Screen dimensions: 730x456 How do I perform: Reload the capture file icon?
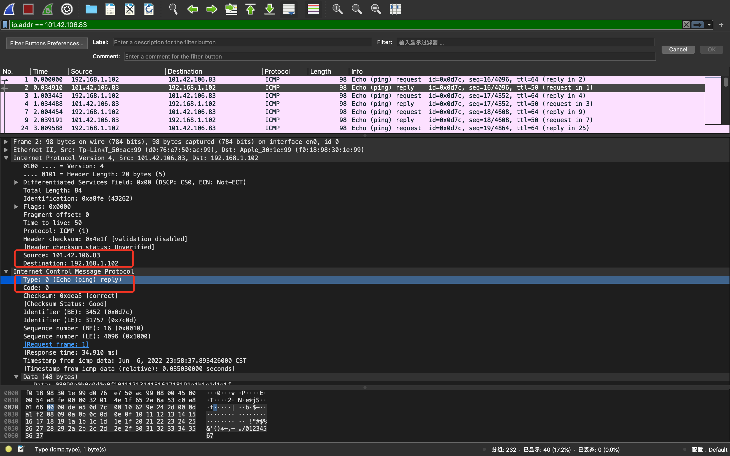pyautogui.click(x=149, y=9)
